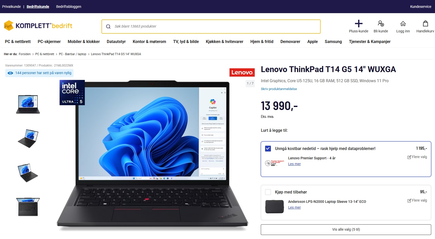The height and width of the screenshot is (239, 435).
Task: Open the Handlekurv shopping bag icon
Action: click(x=425, y=24)
